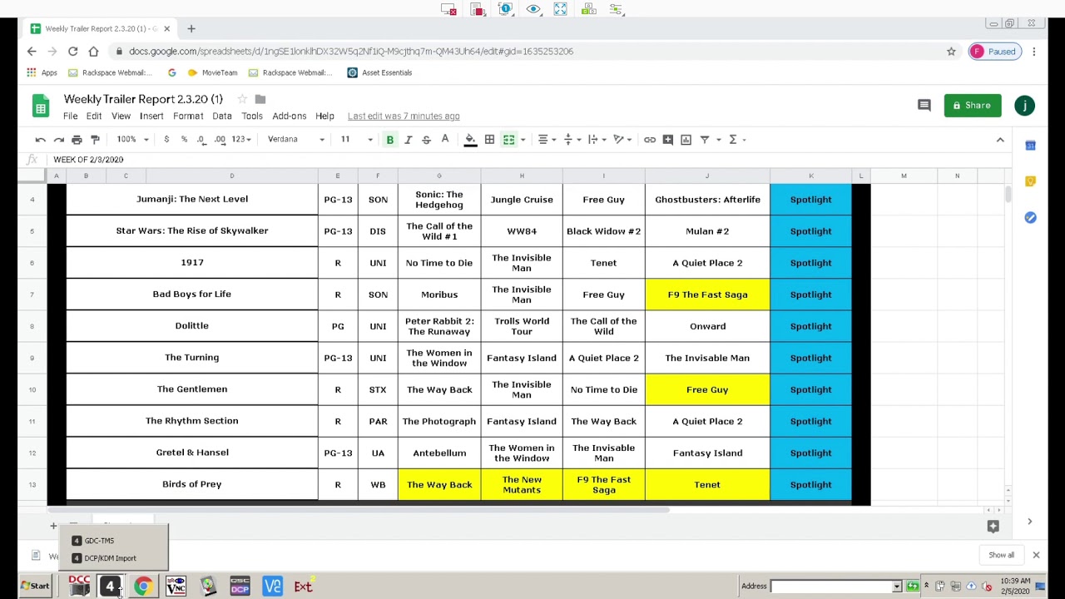Image resolution: width=1065 pixels, height=599 pixels.
Task: Click the Print icon in toolbar
Action: tap(77, 140)
